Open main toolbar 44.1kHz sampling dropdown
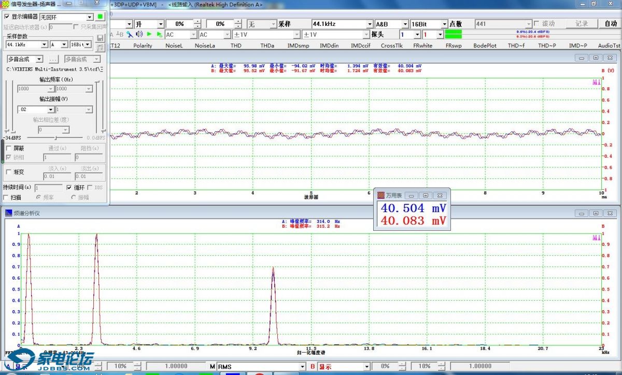Viewport: 622px width, 375px height. [x=370, y=24]
